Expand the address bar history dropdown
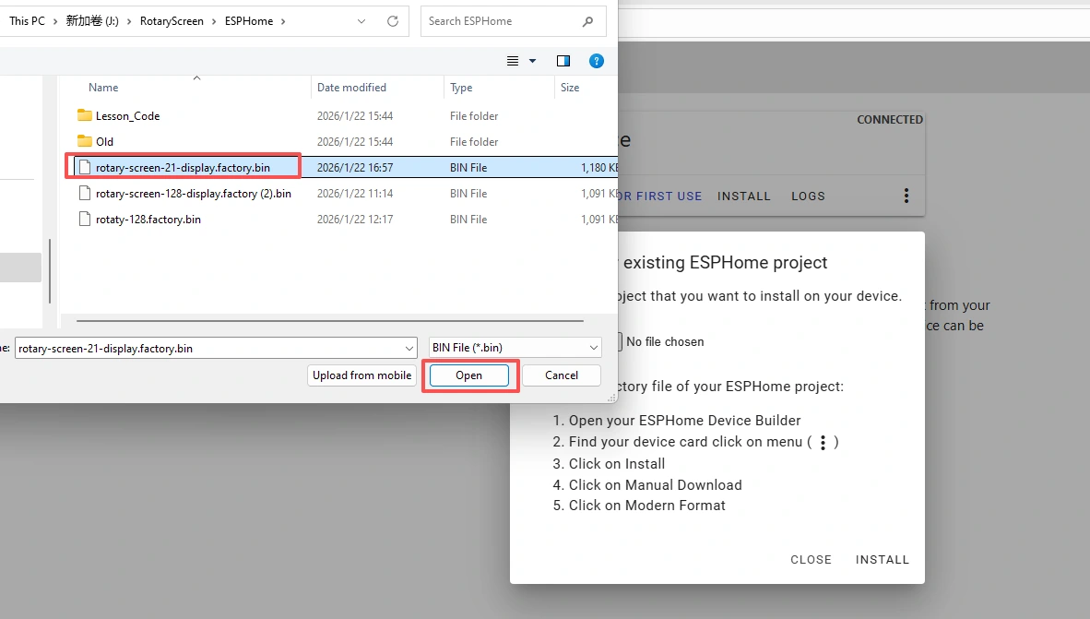 362,21
